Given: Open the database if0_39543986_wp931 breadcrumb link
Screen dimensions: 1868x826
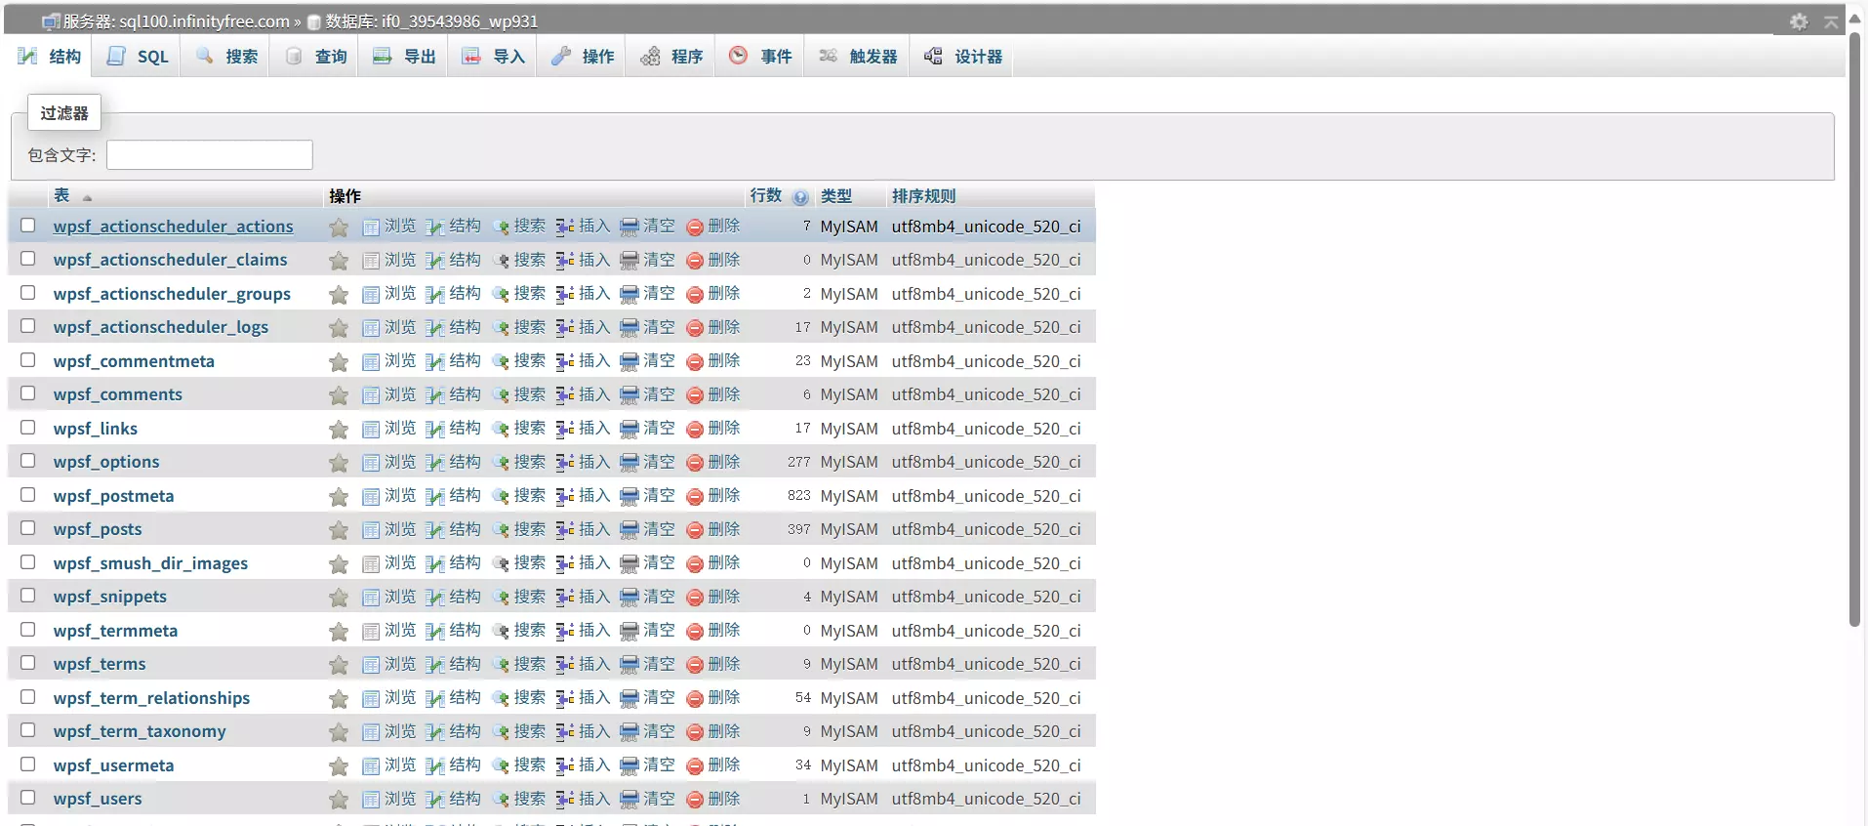Looking at the screenshot, I should (430, 21).
